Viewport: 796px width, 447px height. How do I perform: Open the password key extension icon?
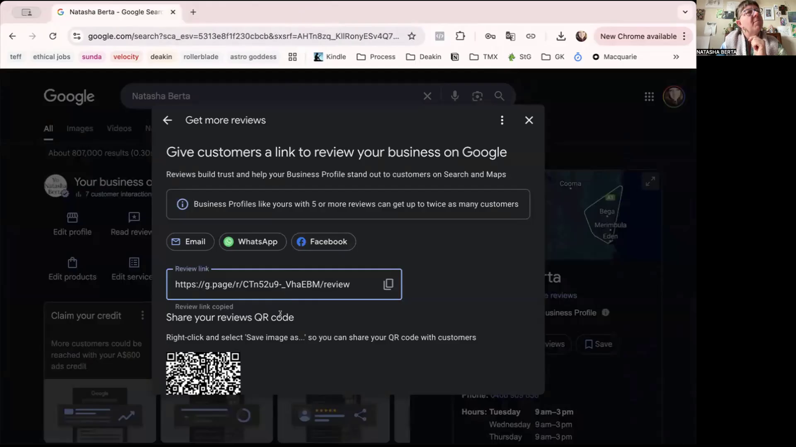point(490,36)
